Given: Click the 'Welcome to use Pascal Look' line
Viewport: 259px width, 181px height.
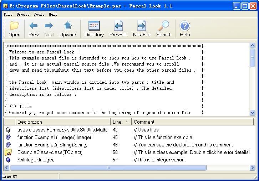Looking at the screenshot, I should (x=44, y=52).
